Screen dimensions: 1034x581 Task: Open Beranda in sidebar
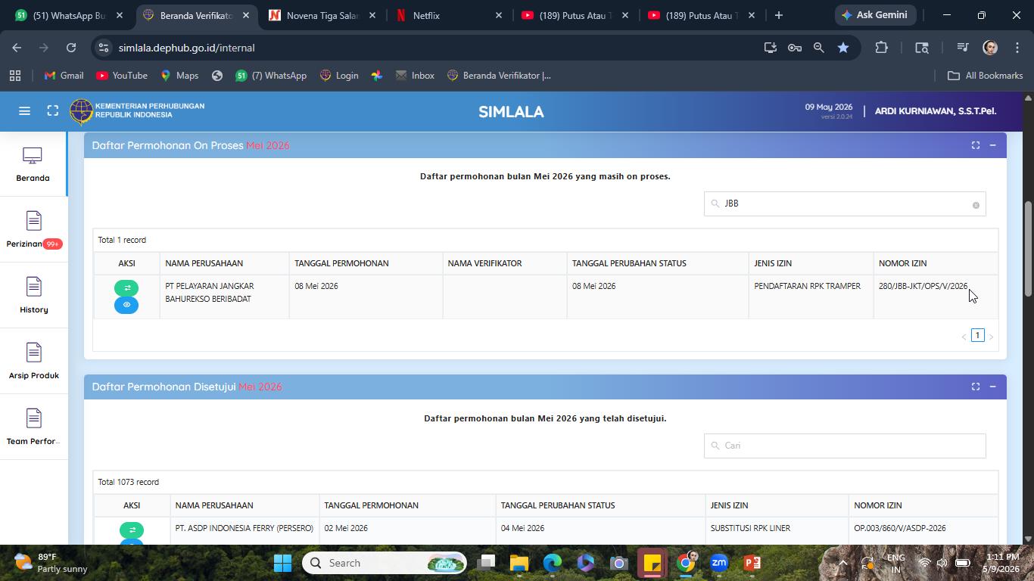pyautogui.click(x=33, y=164)
